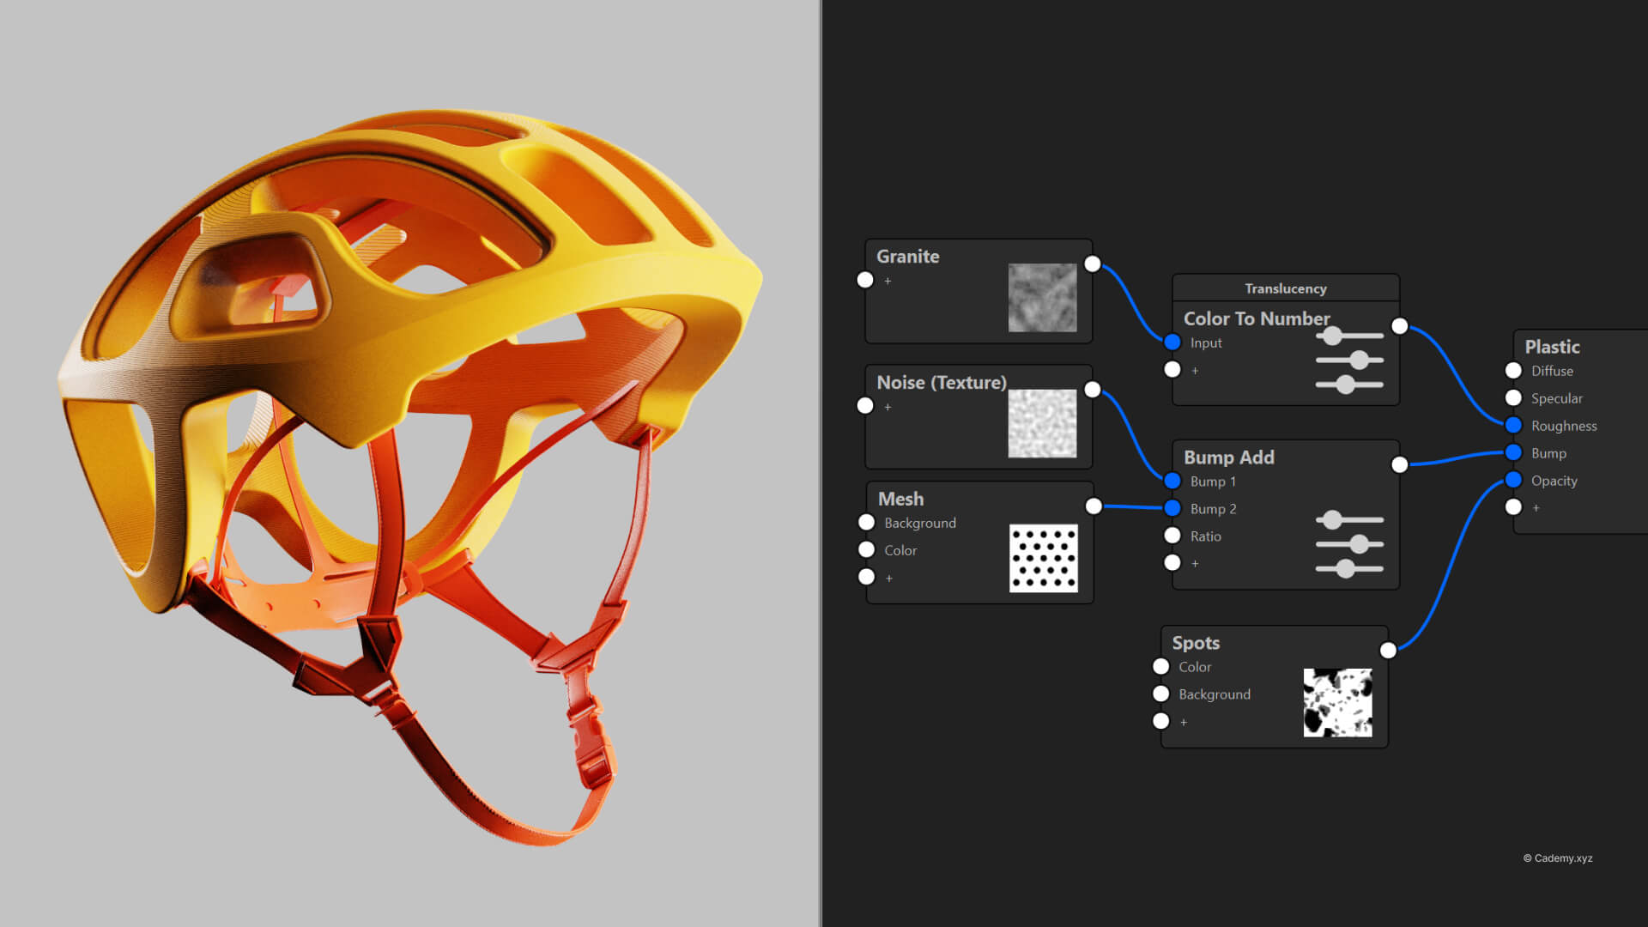Click the Spots node add-input socket
1648x927 pixels.
(x=1161, y=722)
